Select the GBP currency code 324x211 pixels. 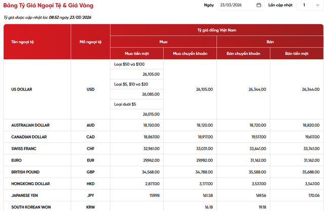click(x=91, y=172)
